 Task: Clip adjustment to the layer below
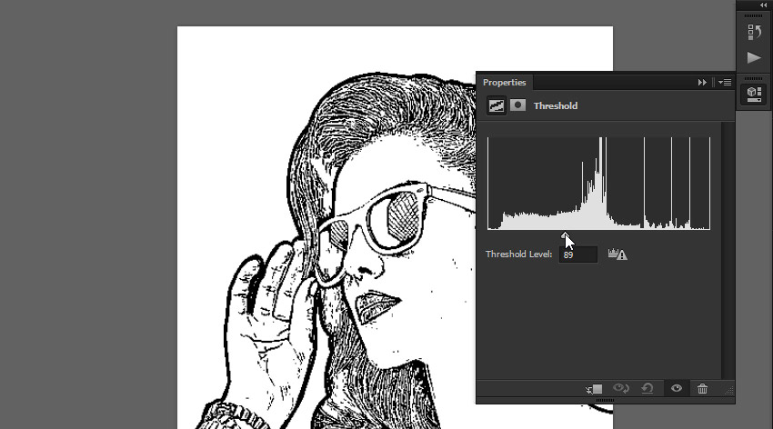[x=594, y=389]
